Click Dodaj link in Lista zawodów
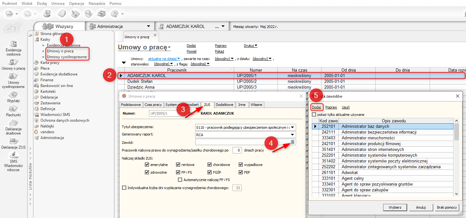The image size is (466, 218). pos(316,107)
